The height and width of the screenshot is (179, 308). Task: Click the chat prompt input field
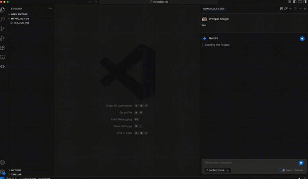click(x=250, y=163)
